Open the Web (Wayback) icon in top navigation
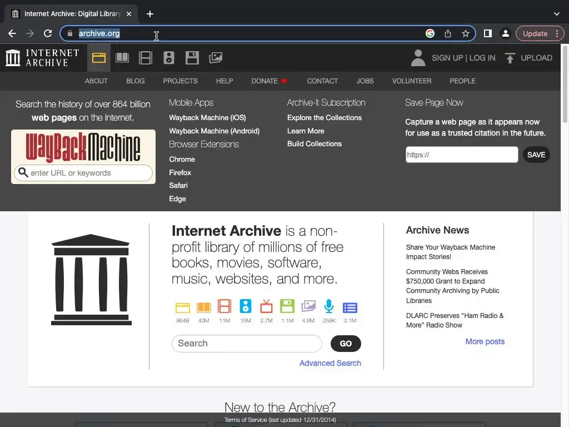The image size is (569, 427). (99, 58)
